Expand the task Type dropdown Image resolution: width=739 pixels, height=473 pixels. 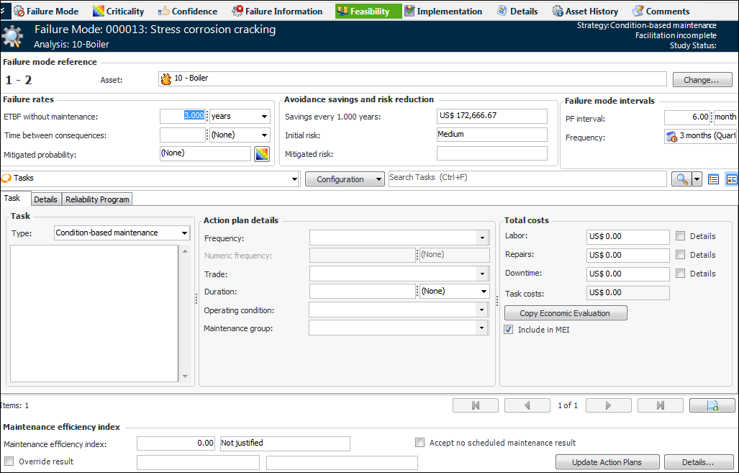point(184,233)
